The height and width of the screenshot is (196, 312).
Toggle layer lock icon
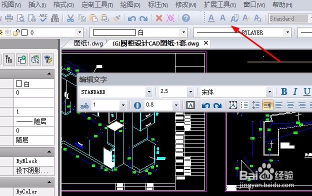[x=16, y=32]
